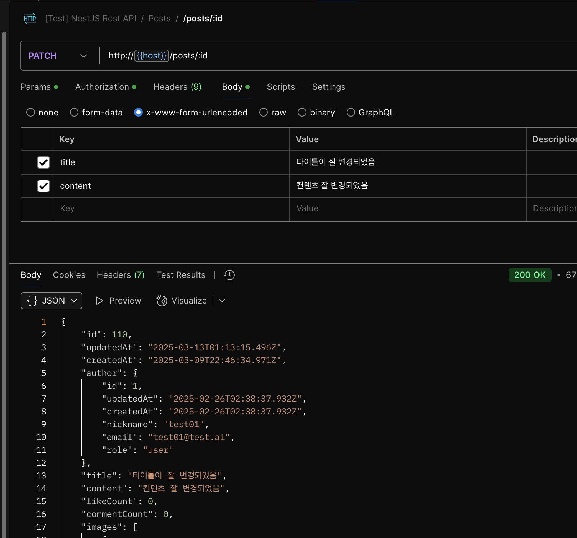Viewport: 577px width, 538px height.
Task: Click the email "test01@test.ai" value
Action: (x=189, y=437)
